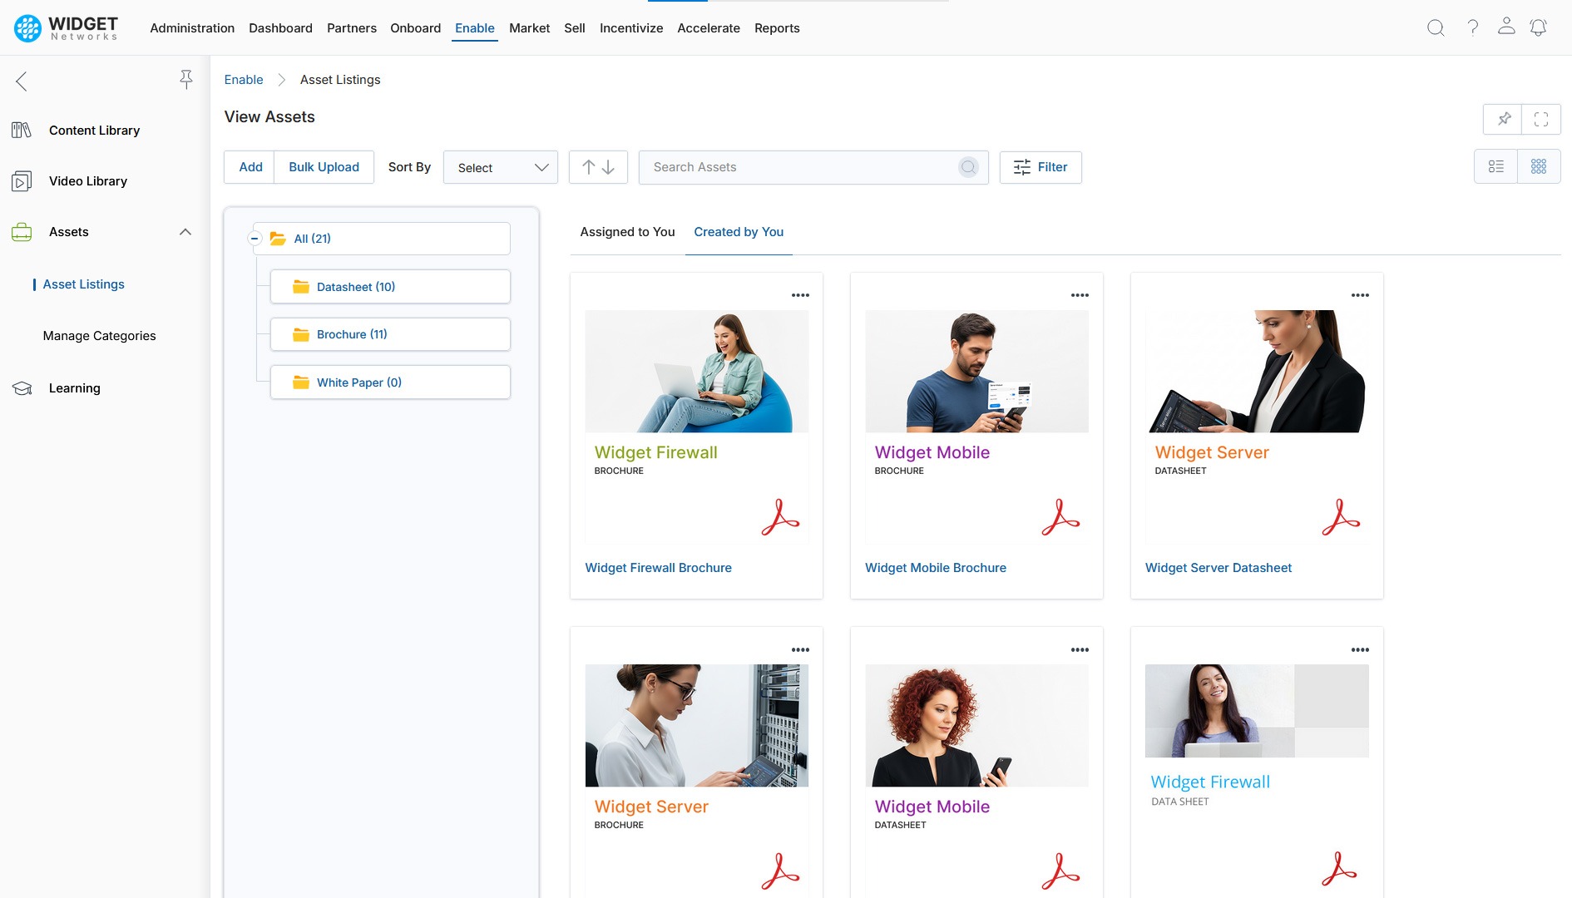Select the Brochure (11) folder
This screenshot has height=898, width=1572.
click(352, 334)
